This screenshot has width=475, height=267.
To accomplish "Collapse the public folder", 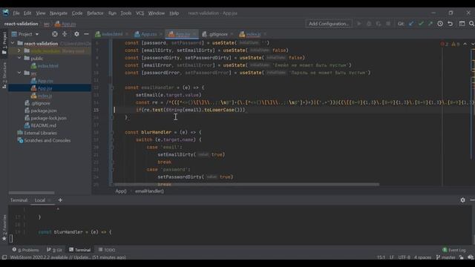I will point(19,58).
